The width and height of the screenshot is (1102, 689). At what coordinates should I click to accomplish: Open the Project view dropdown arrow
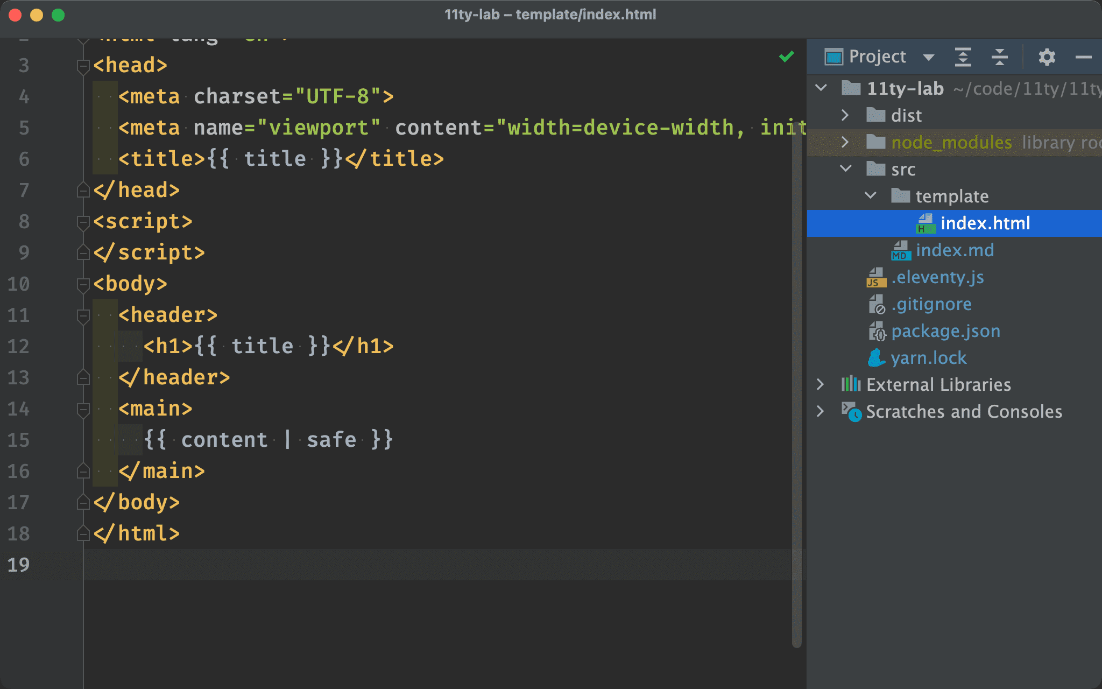(928, 57)
